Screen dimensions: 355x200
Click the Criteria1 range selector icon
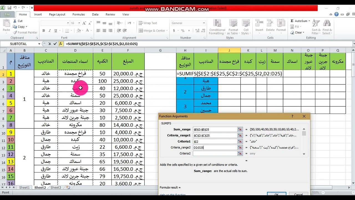pos(240,141)
